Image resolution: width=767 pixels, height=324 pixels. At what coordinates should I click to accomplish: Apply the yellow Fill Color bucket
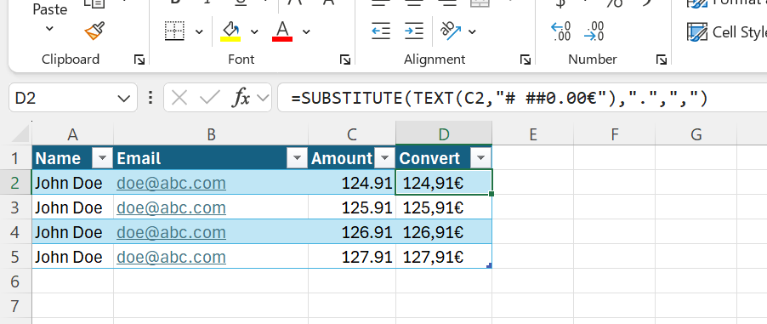pyautogui.click(x=230, y=31)
